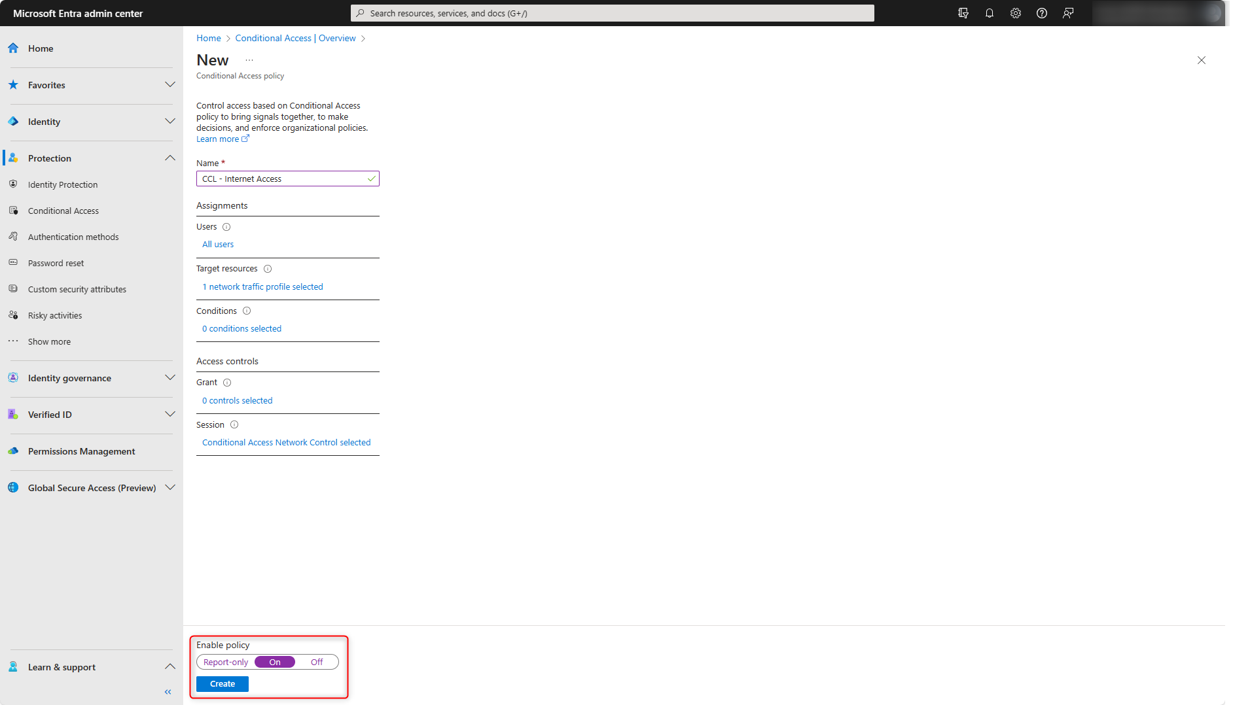Open the notifications bell icon
Screen dimensions: 1233x705
[989, 12]
